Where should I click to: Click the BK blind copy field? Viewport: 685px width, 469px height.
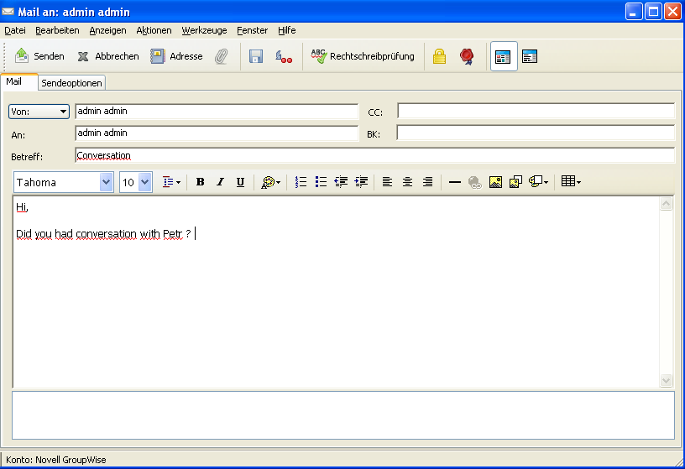pos(536,133)
